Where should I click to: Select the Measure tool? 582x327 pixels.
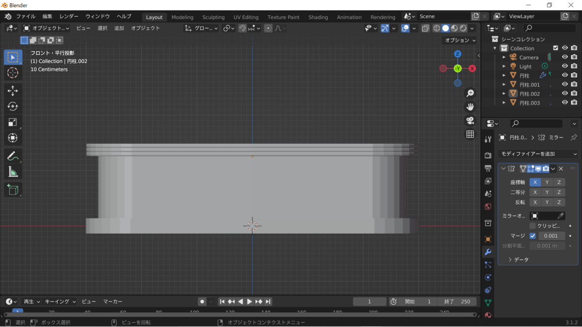coord(13,172)
